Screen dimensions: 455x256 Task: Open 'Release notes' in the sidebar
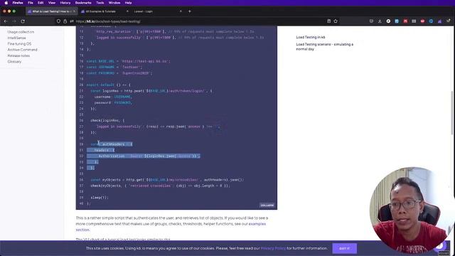coord(18,55)
